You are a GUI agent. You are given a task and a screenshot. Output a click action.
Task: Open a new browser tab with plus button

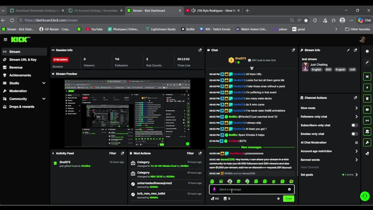point(247,10)
